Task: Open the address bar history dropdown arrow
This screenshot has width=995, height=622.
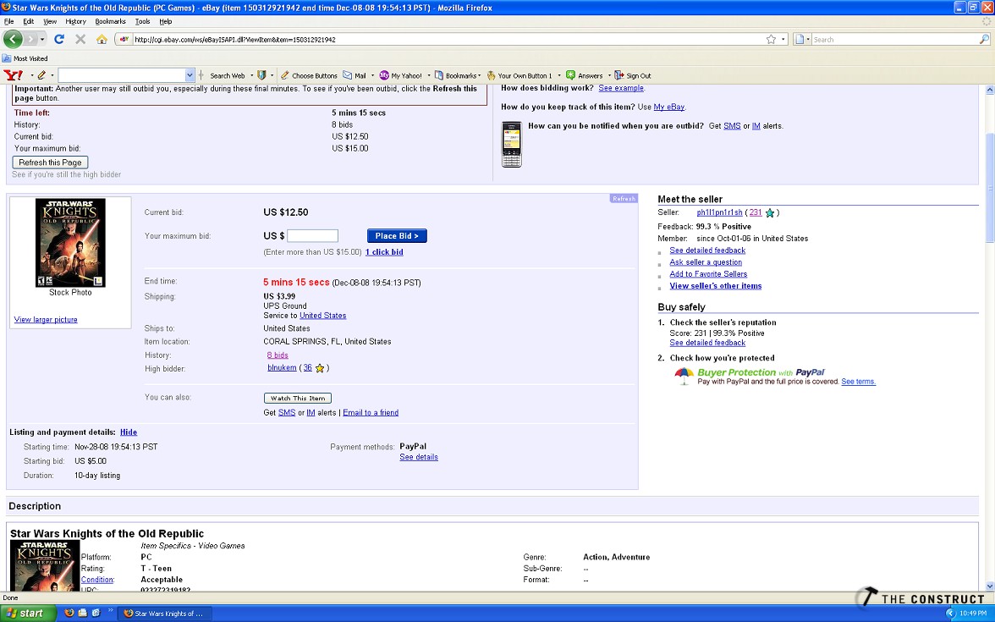Action: point(783,39)
